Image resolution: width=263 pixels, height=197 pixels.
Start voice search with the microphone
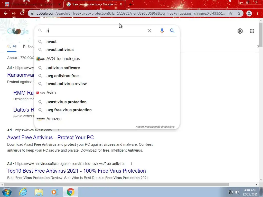point(162,31)
